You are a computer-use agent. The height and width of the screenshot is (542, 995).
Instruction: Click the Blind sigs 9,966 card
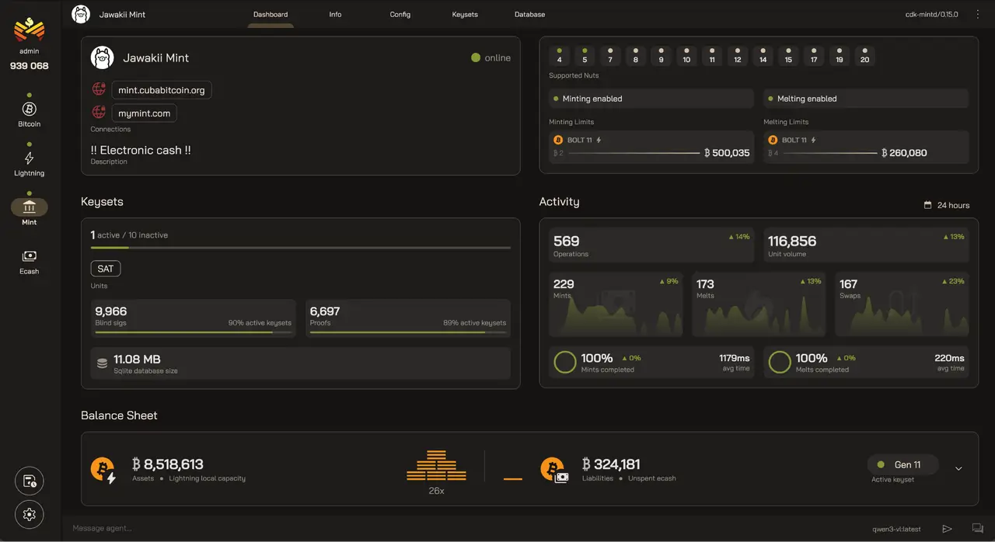[x=194, y=318]
